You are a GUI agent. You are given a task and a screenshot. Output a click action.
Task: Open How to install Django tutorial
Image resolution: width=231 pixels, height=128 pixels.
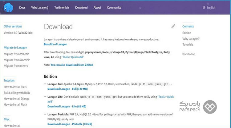17,99
